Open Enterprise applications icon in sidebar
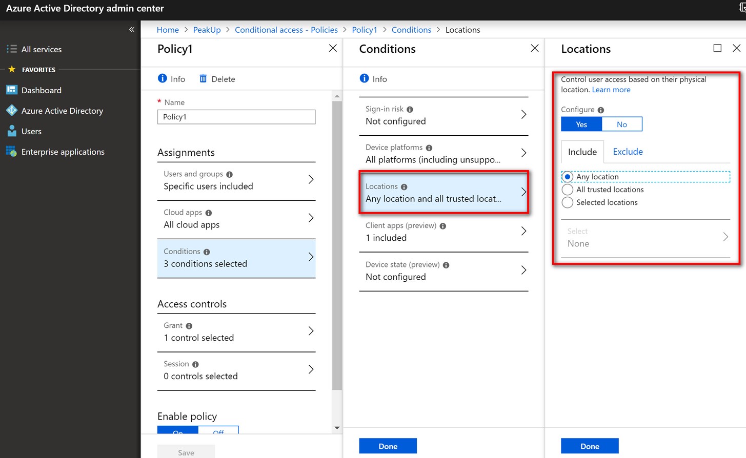This screenshot has height=458, width=746. click(x=11, y=152)
